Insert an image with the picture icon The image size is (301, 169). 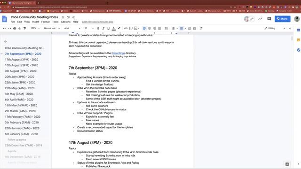136,28
